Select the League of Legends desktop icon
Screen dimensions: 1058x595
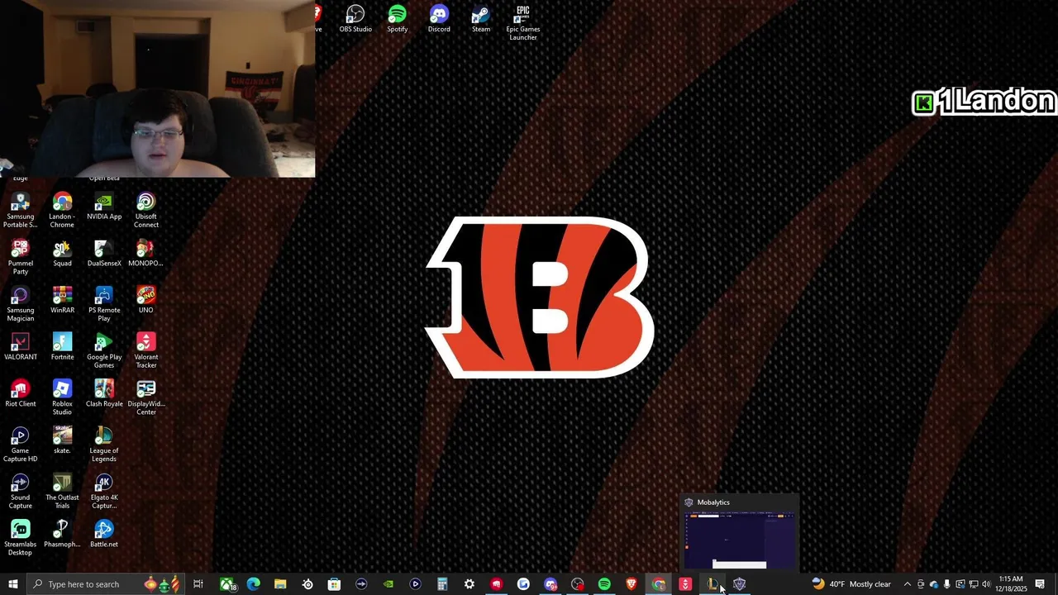coord(104,445)
